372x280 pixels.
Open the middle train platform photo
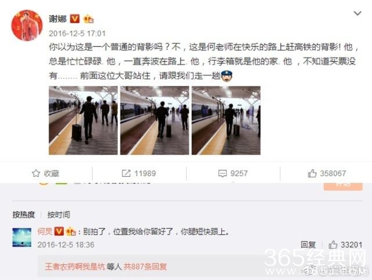155,121
